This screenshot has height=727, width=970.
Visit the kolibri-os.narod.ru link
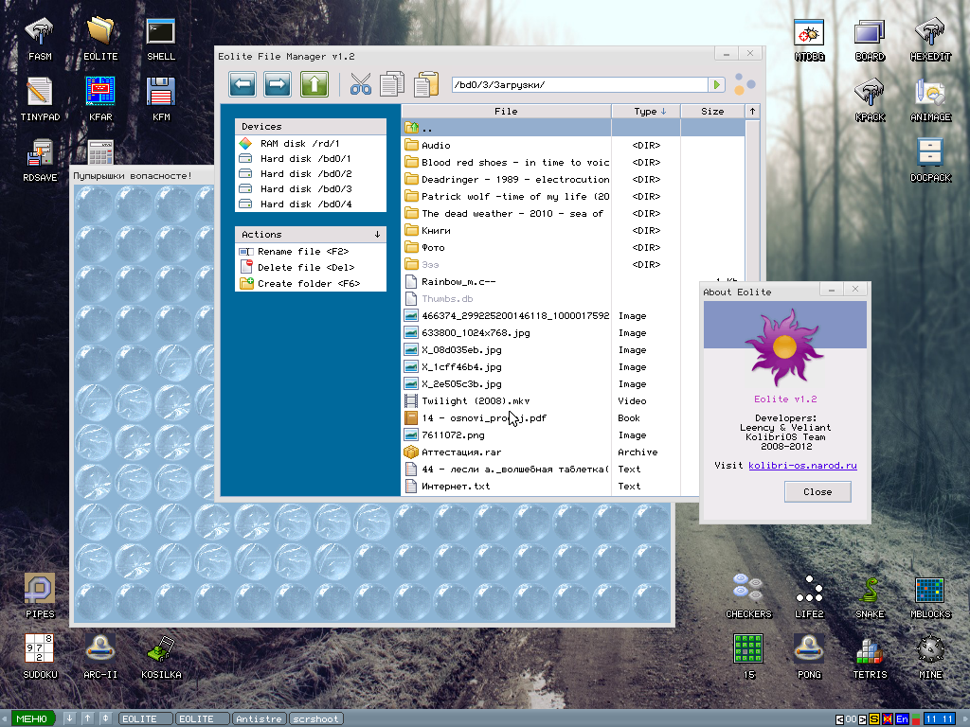click(802, 466)
